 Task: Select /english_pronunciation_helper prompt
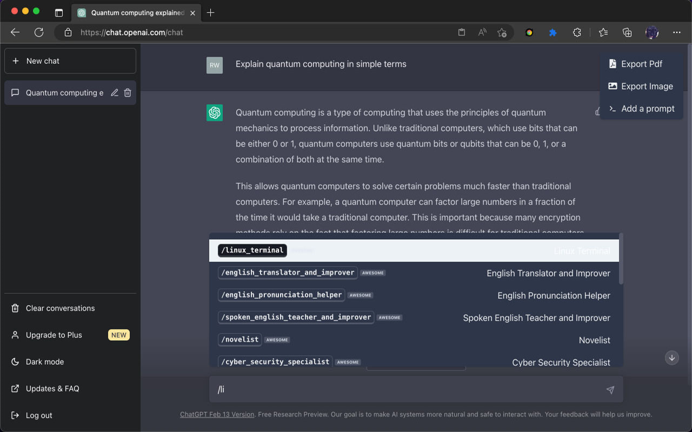pyautogui.click(x=414, y=295)
